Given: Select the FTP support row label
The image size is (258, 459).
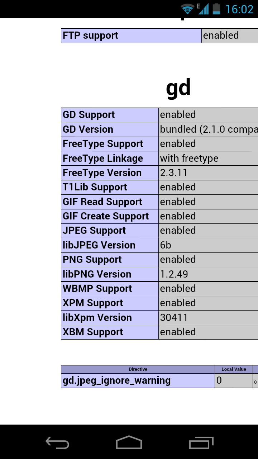Looking at the screenshot, I should click(x=91, y=36).
